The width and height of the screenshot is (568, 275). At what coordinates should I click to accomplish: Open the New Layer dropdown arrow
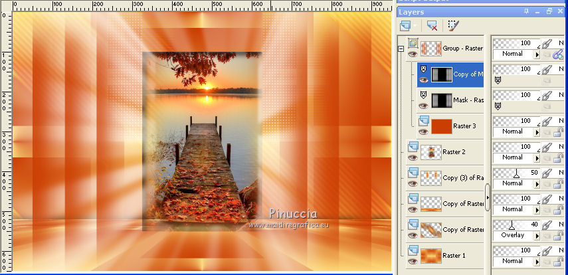coord(415,26)
